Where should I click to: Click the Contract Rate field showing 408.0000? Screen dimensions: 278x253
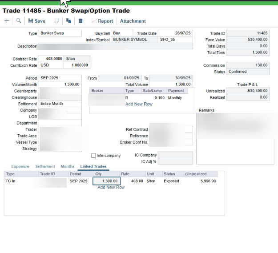tap(51, 59)
